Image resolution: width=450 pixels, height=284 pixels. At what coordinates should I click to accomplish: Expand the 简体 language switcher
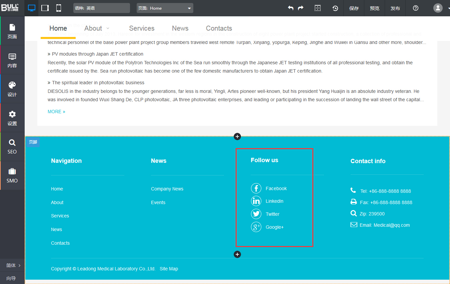[x=13, y=265]
